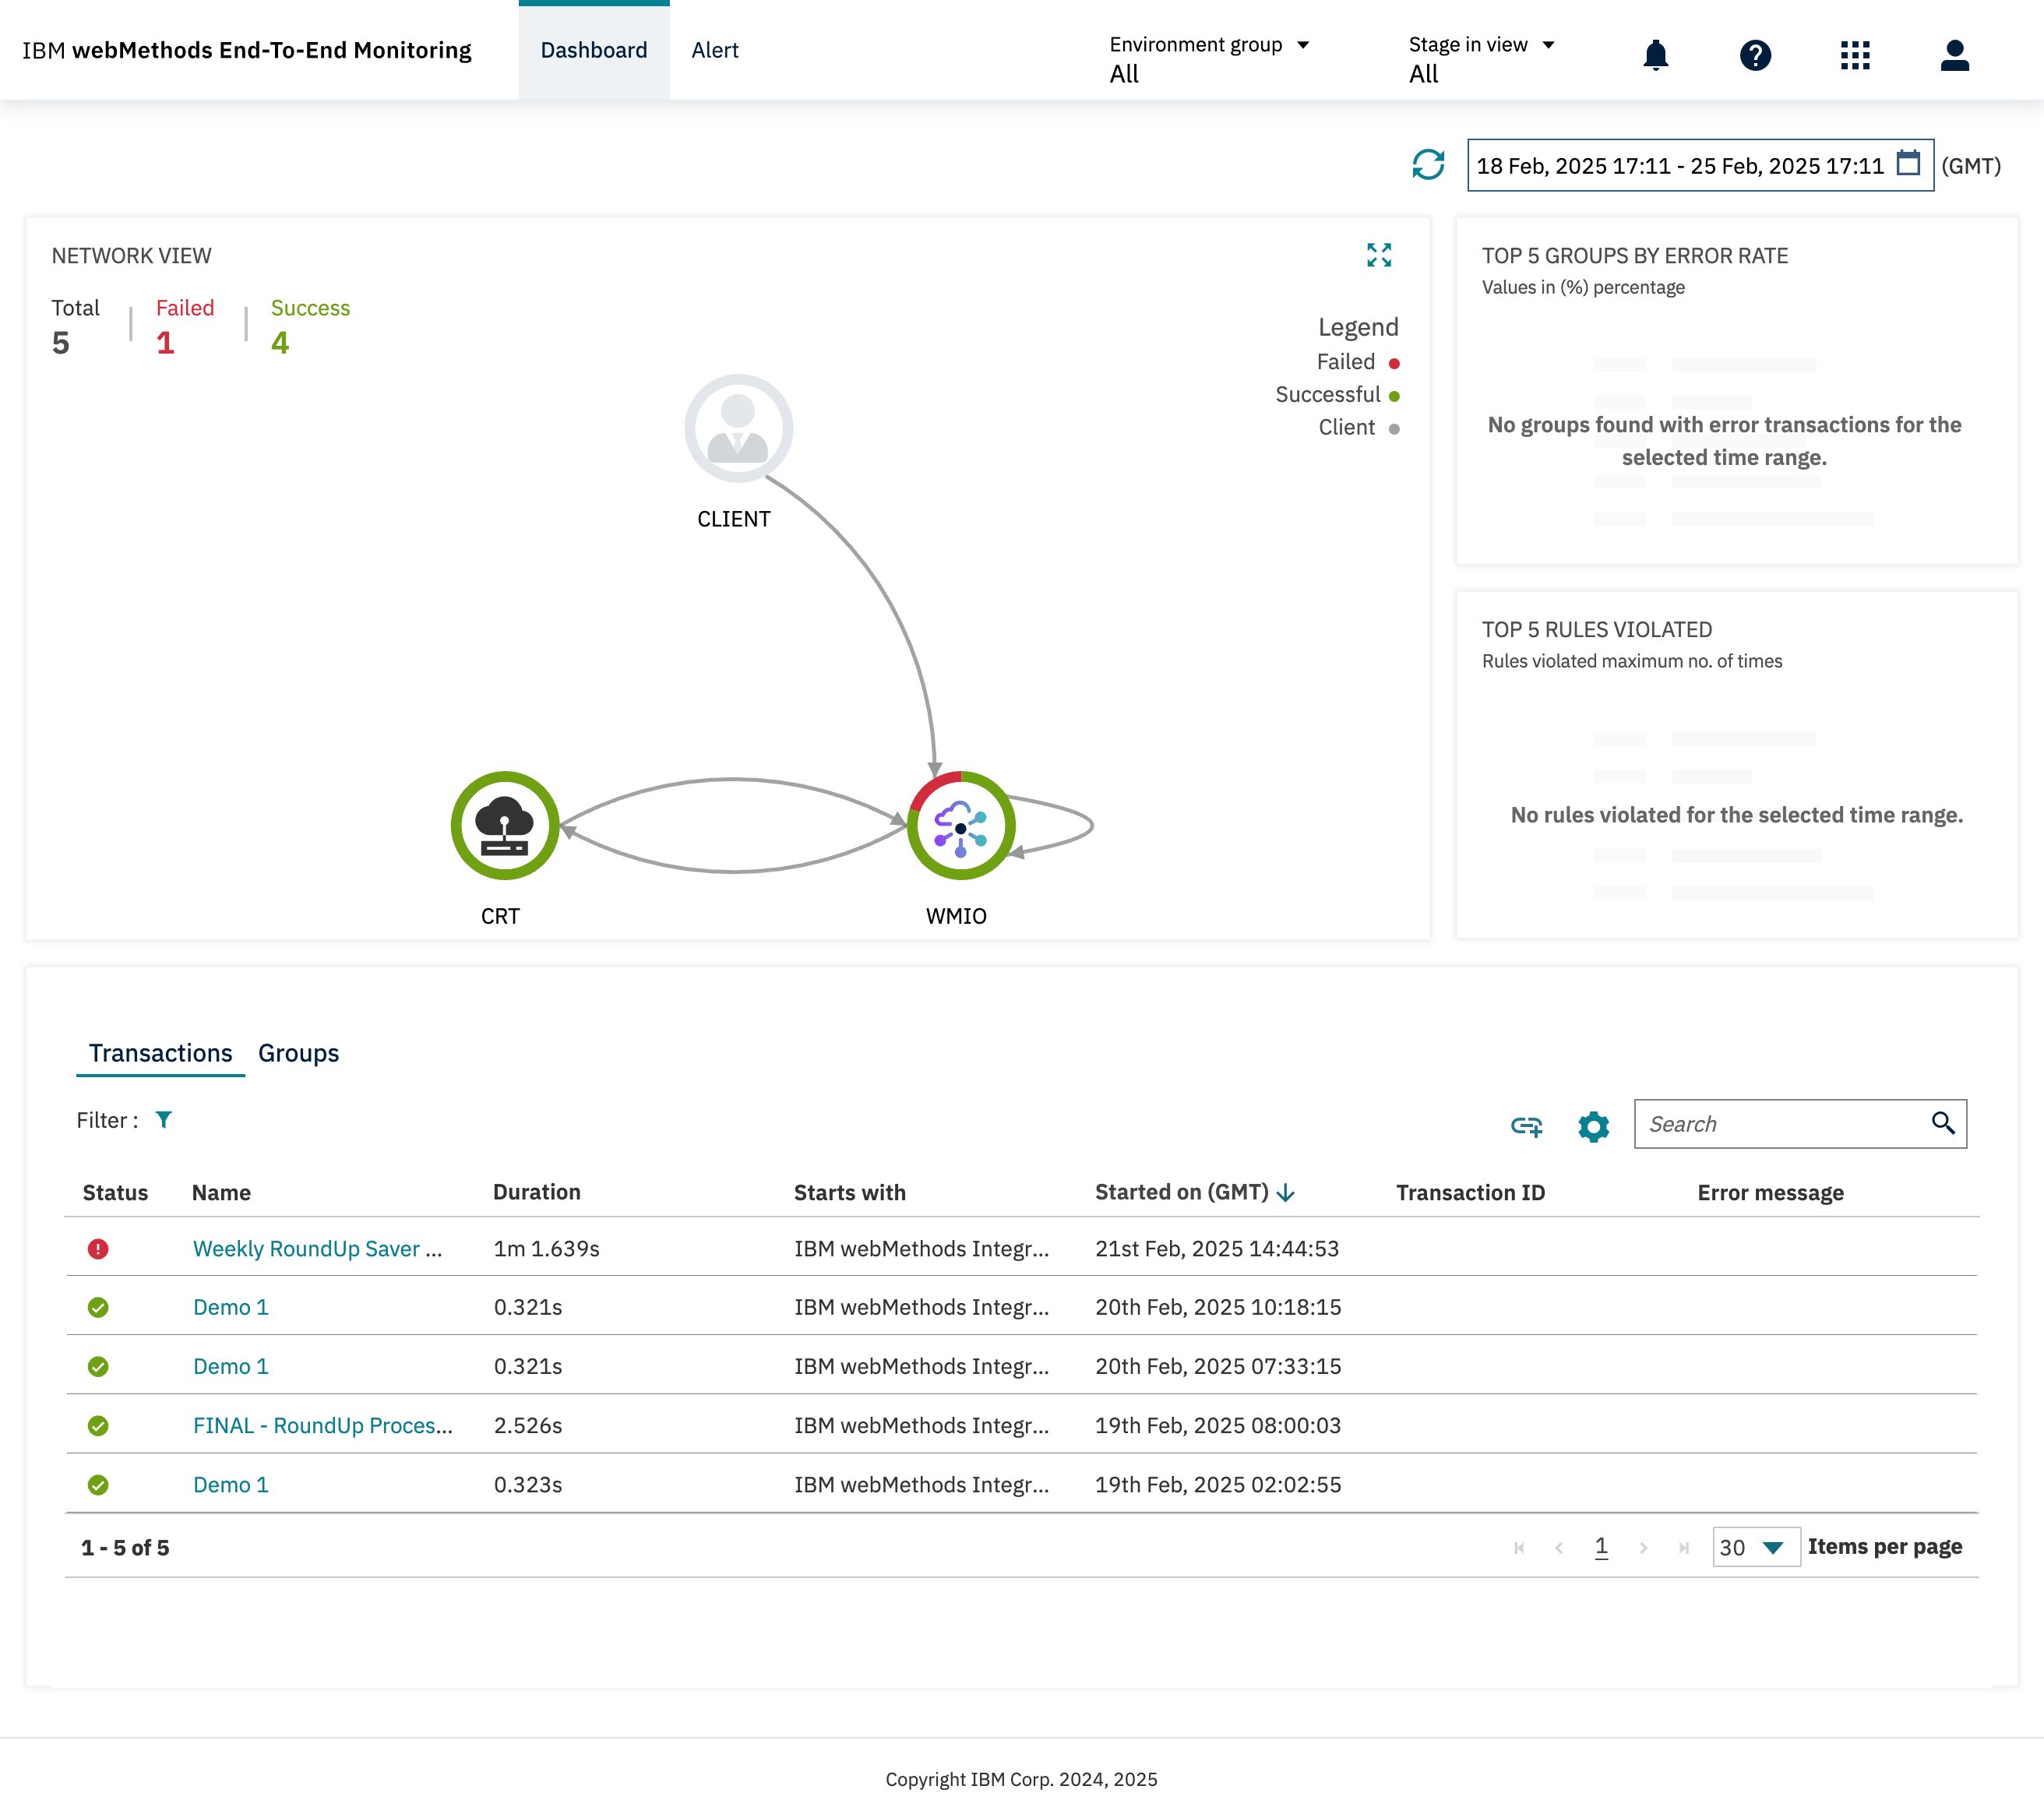Open the Stage in view dropdown

click(x=1482, y=58)
